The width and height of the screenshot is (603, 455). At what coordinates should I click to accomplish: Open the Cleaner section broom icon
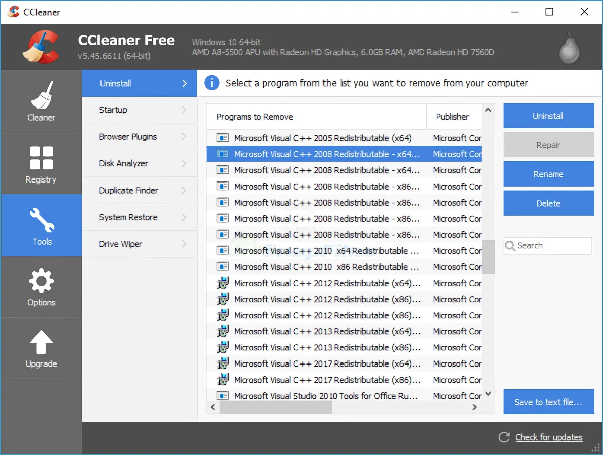click(x=41, y=95)
